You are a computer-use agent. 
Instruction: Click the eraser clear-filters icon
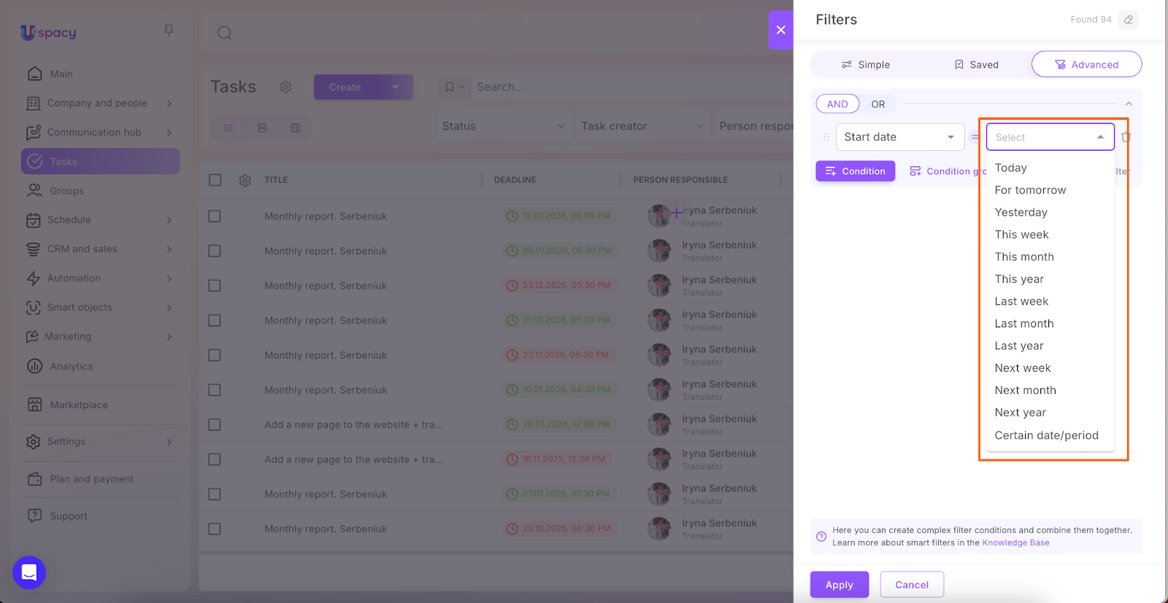(x=1129, y=20)
